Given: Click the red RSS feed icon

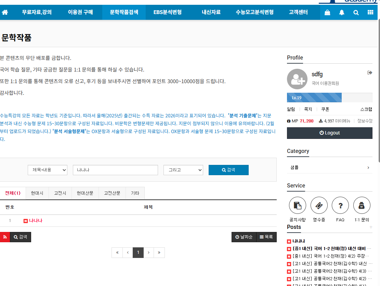Looking at the screenshot, I should point(5,237).
